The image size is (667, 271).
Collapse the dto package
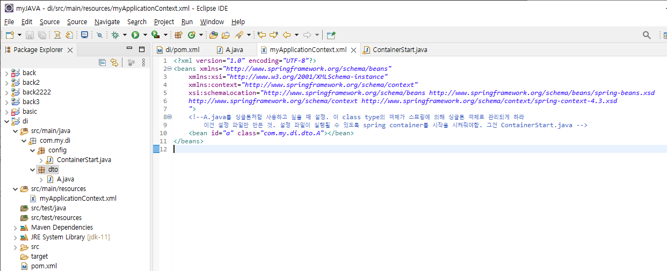point(32,170)
